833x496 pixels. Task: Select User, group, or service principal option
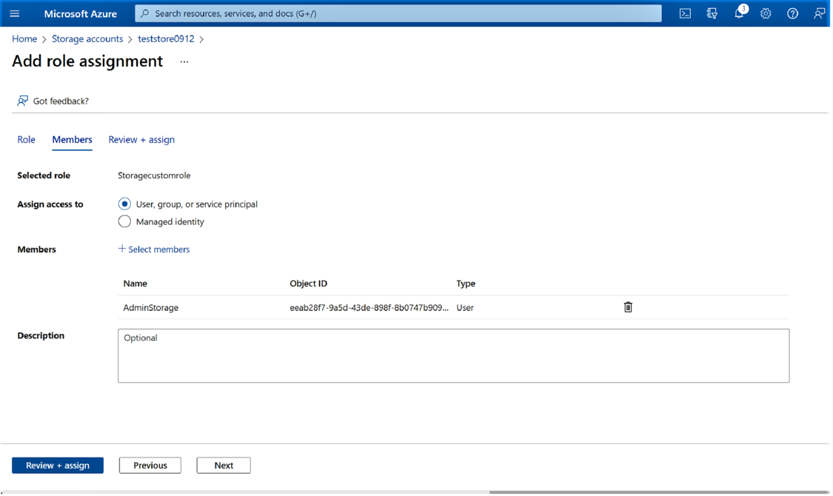[124, 204]
